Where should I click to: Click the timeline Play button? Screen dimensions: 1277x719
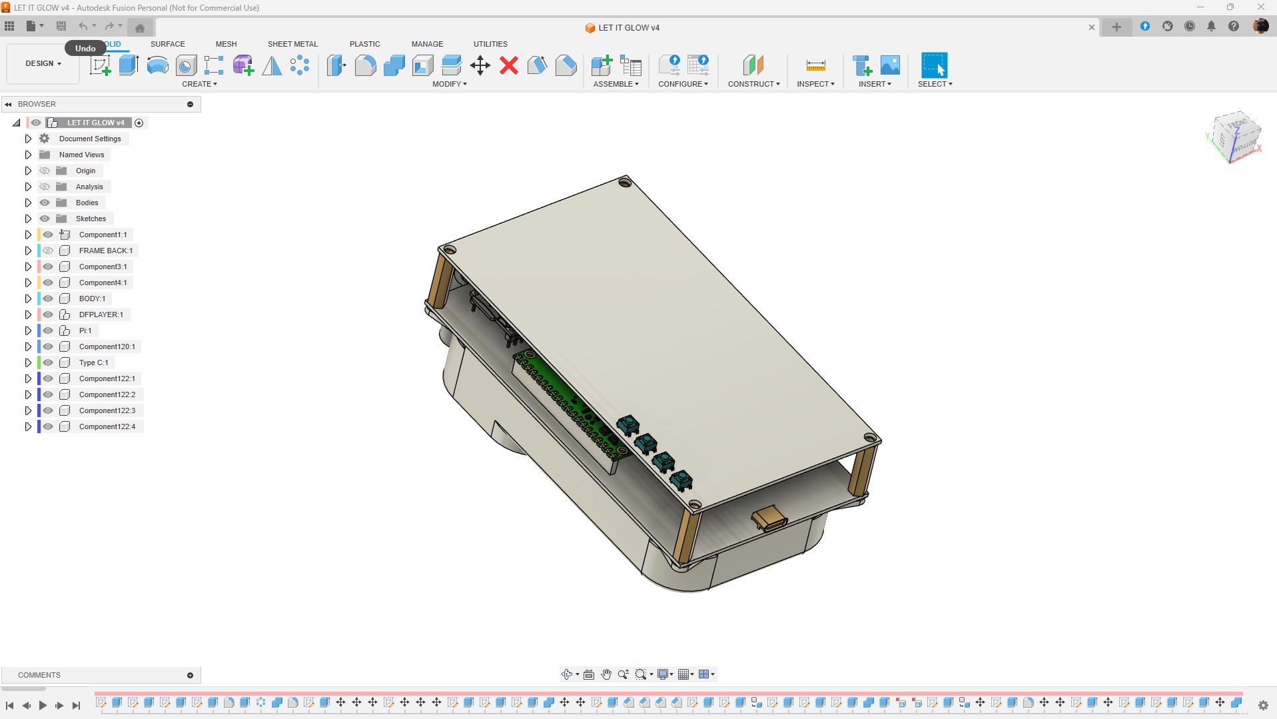[x=43, y=705]
